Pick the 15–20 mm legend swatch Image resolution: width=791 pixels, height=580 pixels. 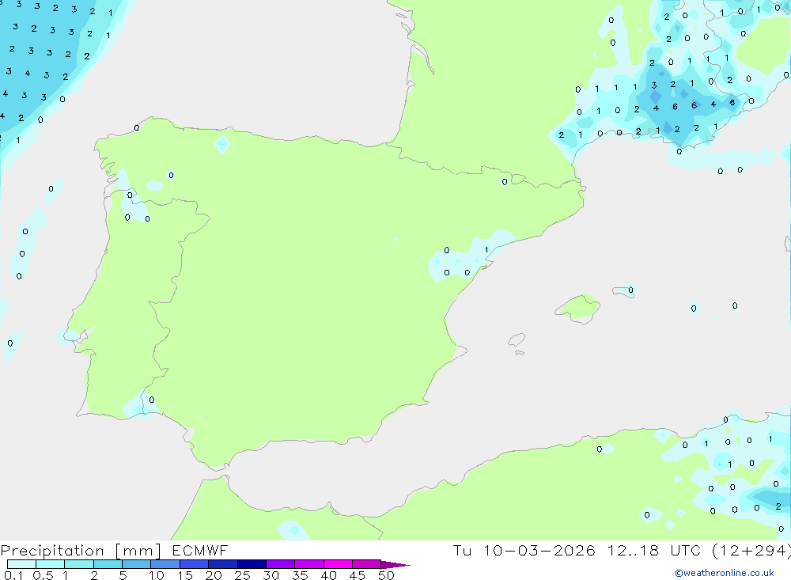194,564
